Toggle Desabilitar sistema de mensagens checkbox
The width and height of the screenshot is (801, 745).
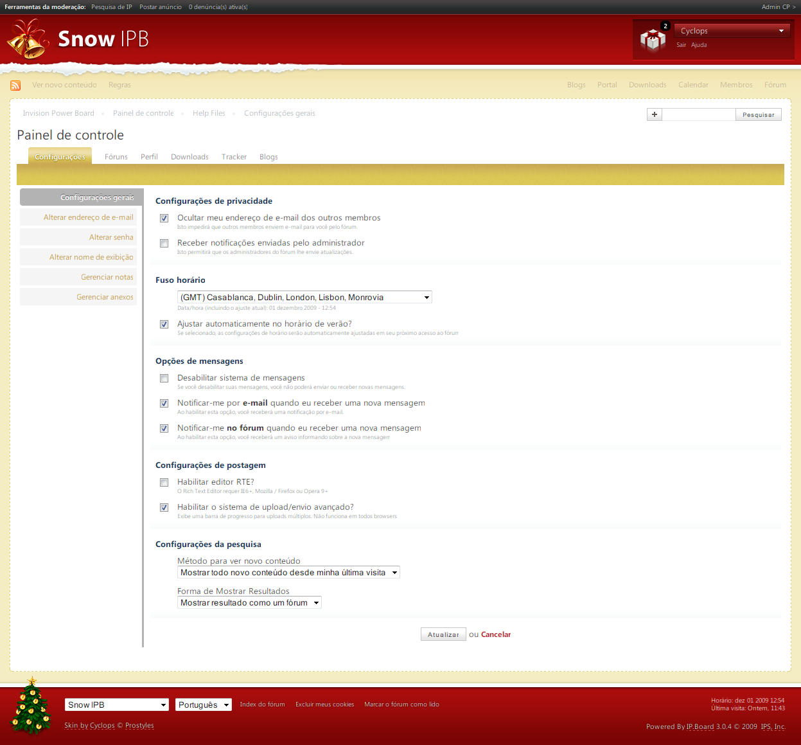[164, 379]
